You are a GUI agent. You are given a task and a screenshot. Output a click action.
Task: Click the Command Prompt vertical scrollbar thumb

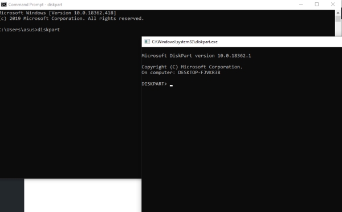338,19
